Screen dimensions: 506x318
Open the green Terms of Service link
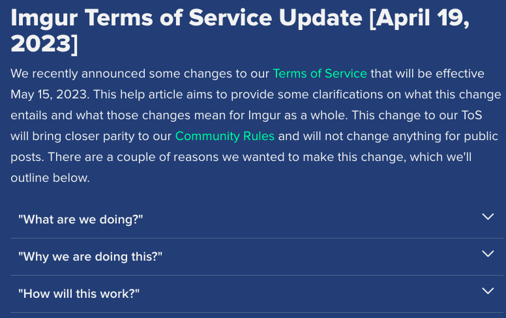point(320,74)
